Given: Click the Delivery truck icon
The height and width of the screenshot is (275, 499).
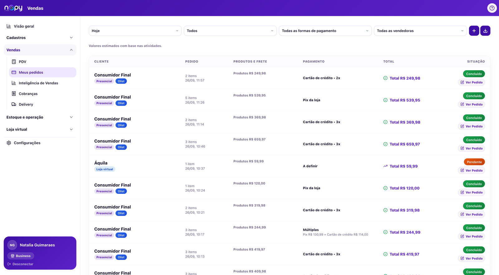Looking at the screenshot, I should (x=14, y=104).
